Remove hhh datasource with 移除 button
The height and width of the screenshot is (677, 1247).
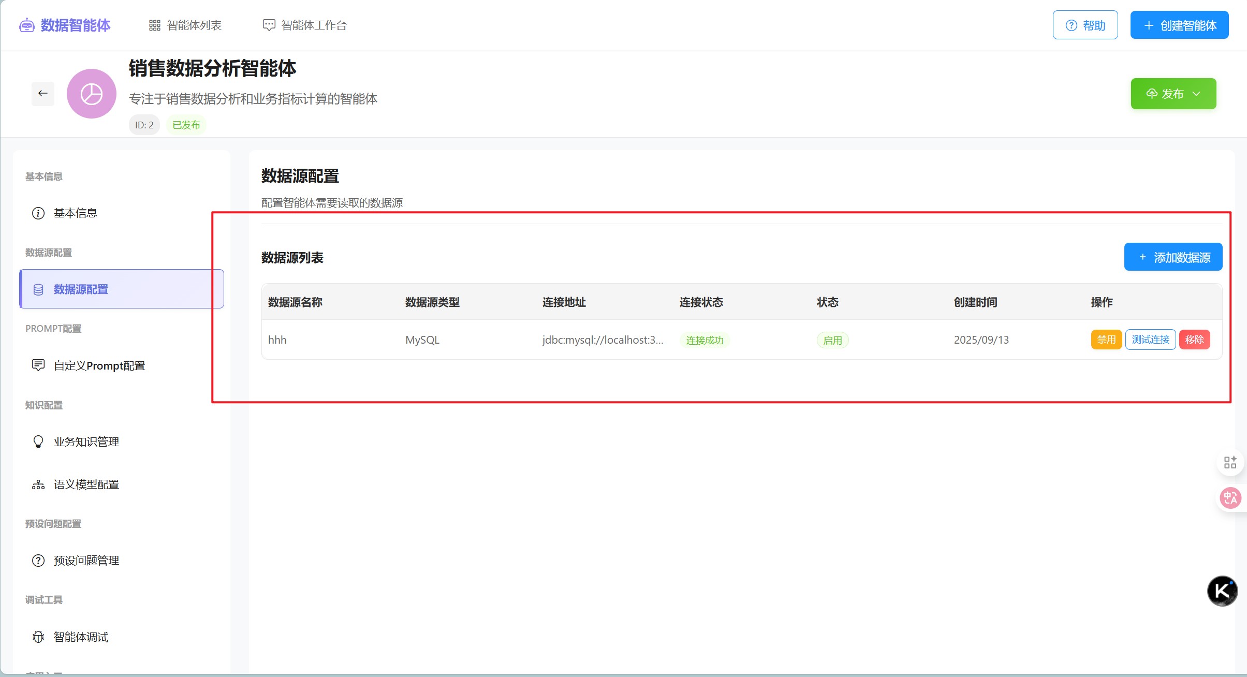point(1194,340)
